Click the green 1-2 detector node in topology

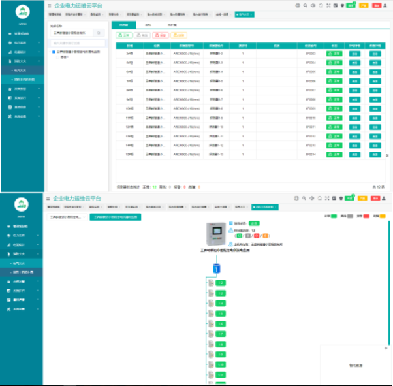click(221, 283)
